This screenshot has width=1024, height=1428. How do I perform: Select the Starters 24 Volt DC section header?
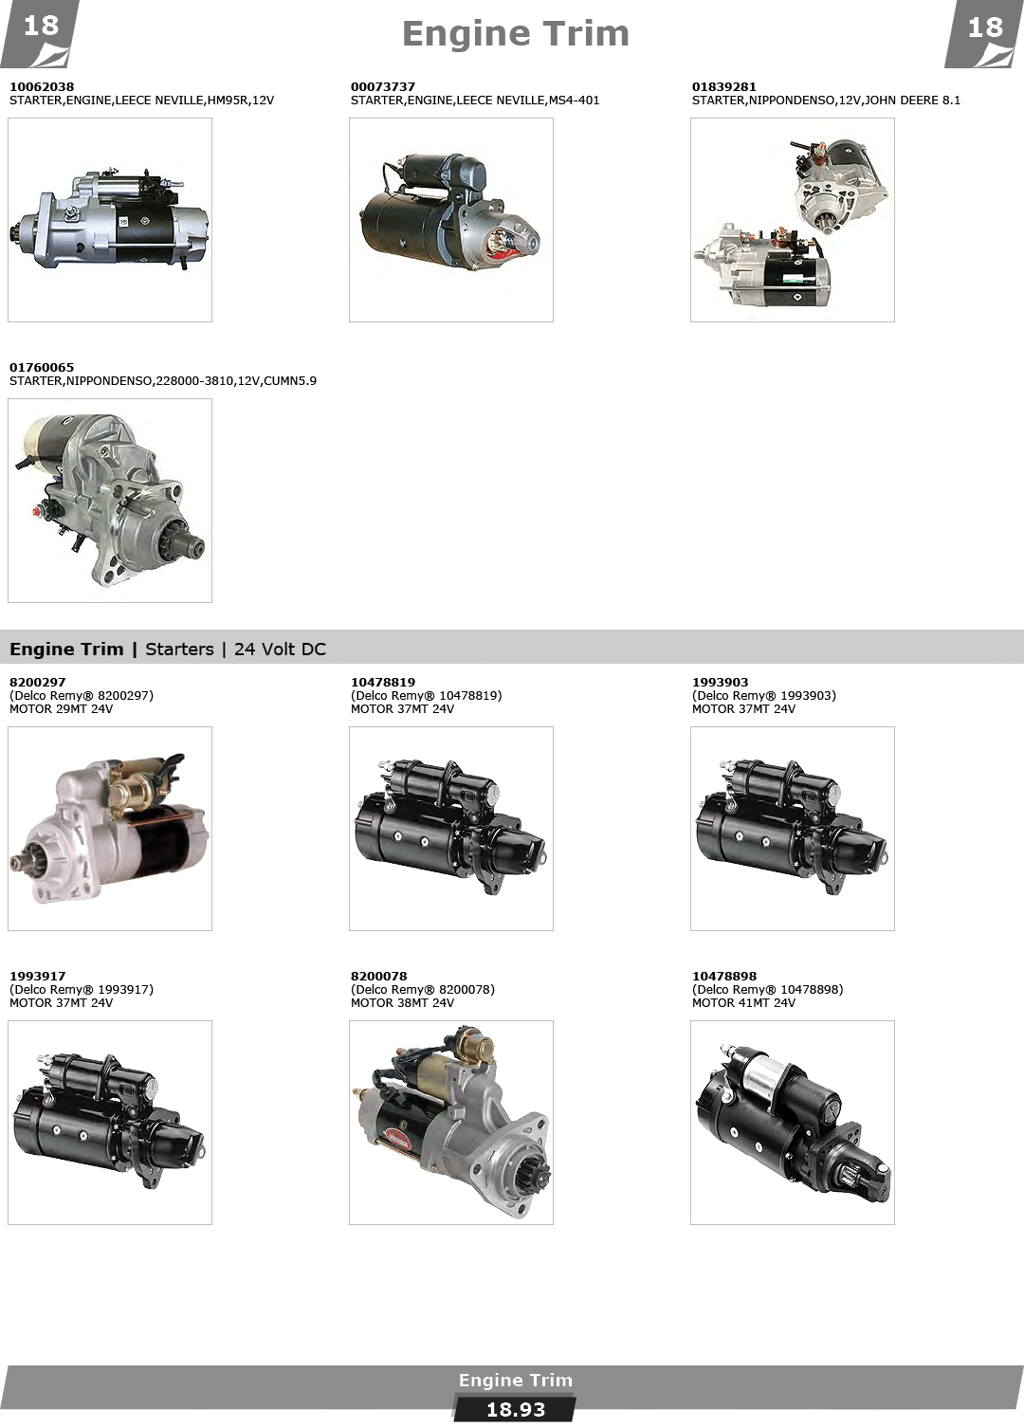(x=168, y=649)
